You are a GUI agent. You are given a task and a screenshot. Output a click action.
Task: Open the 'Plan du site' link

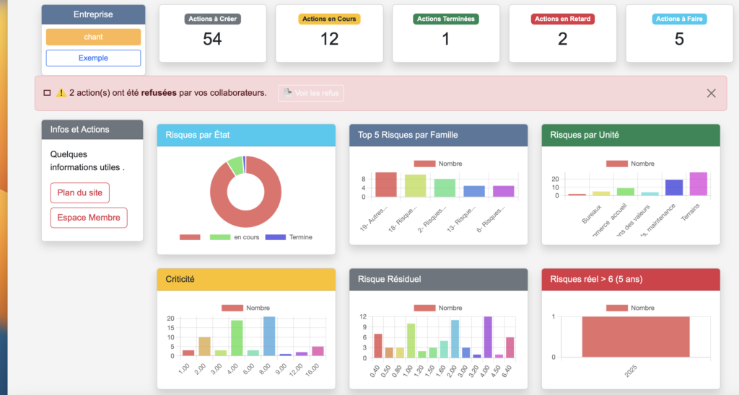(79, 192)
